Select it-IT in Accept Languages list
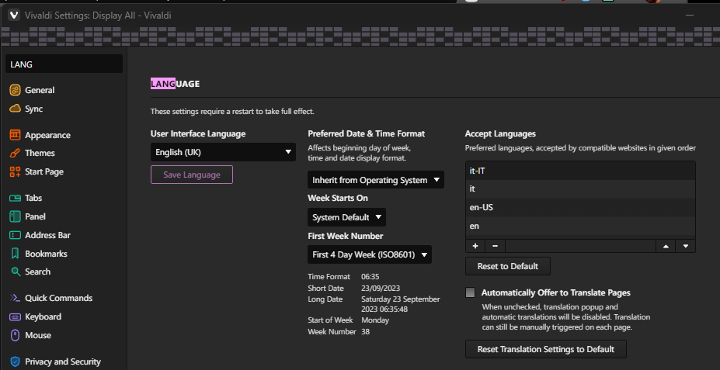 click(x=580, y=171)
